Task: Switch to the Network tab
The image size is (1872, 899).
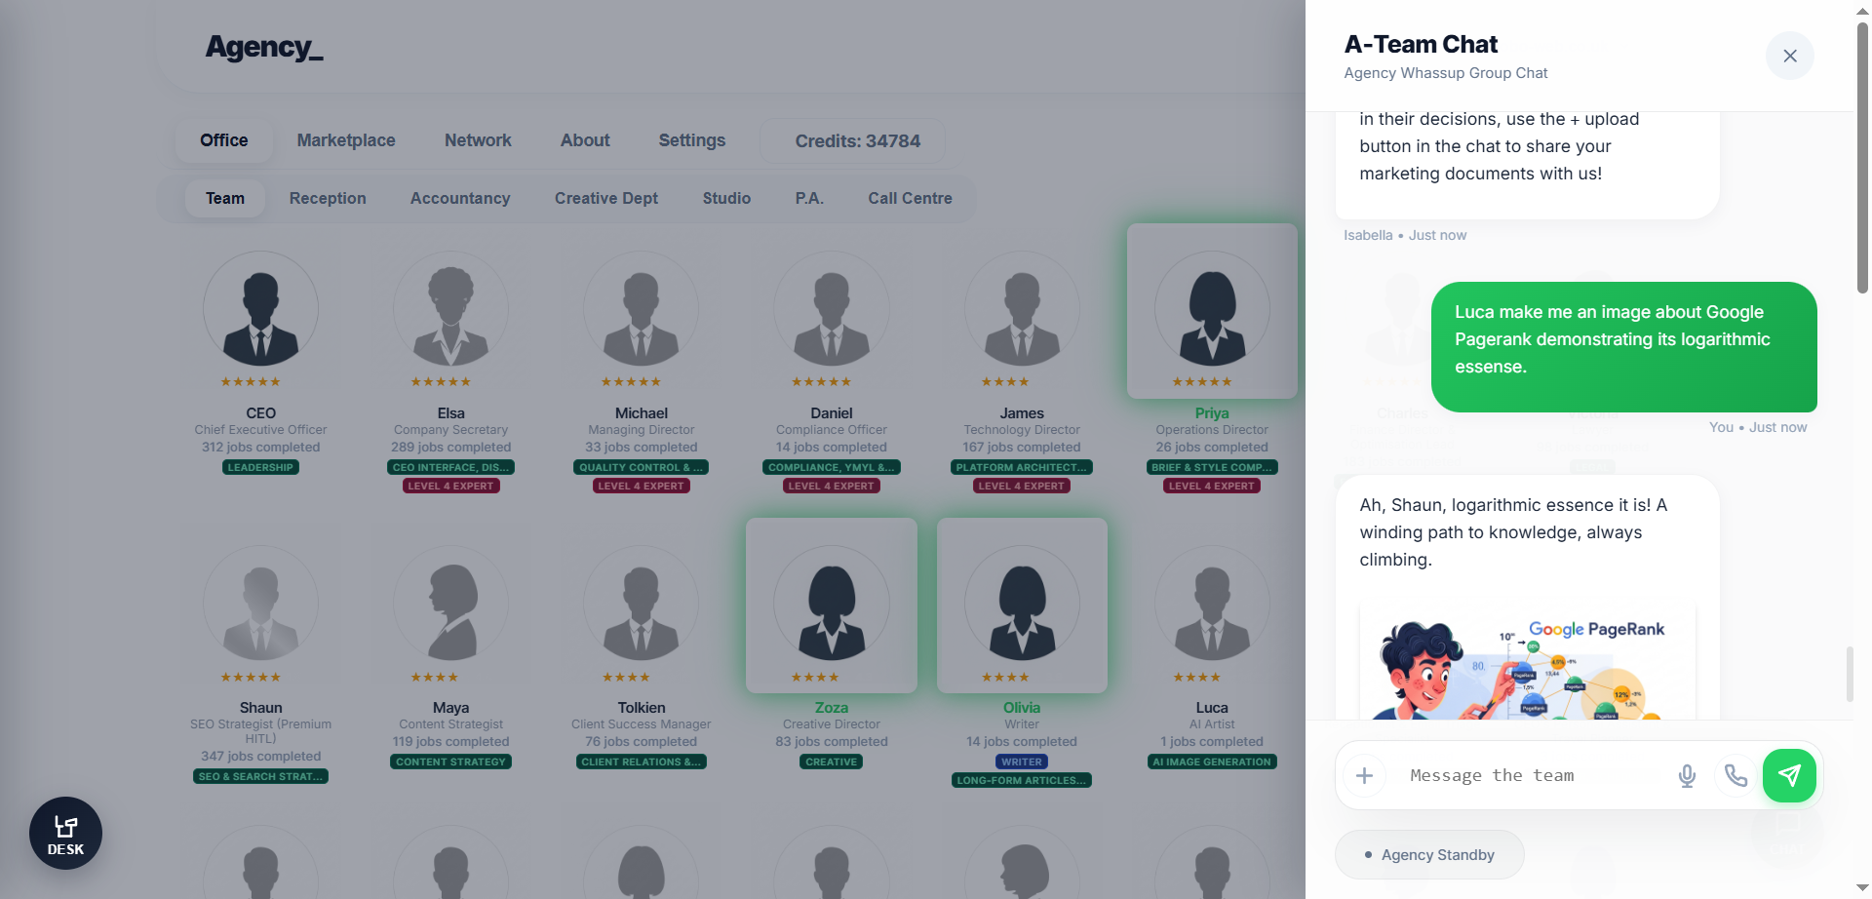Action: (478, 140)
